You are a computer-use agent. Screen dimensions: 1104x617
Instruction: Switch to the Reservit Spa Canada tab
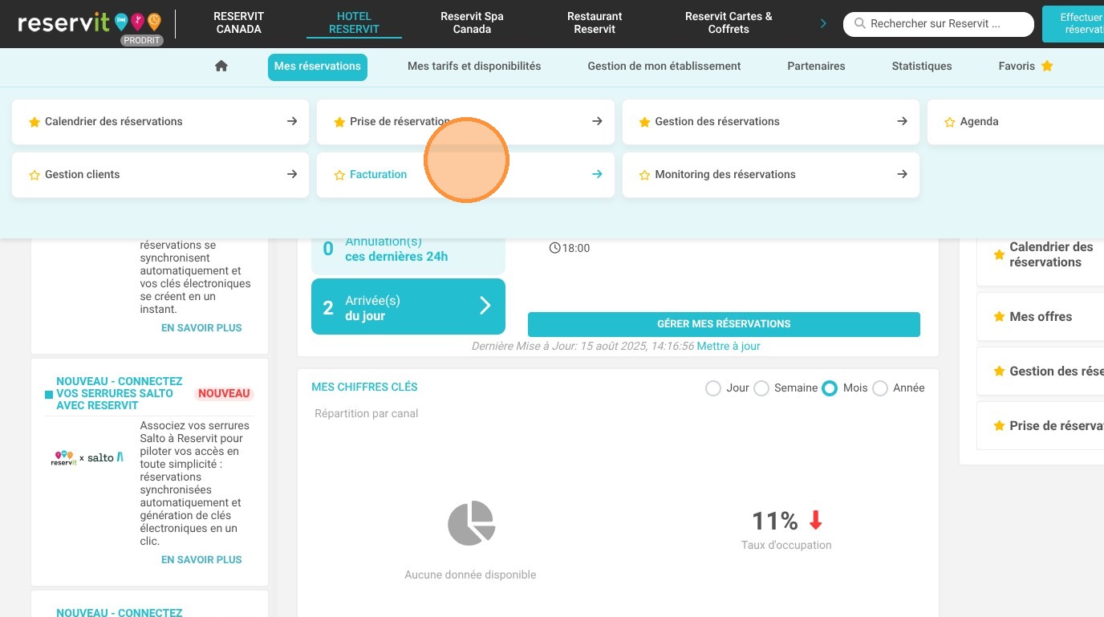point(472,22)
